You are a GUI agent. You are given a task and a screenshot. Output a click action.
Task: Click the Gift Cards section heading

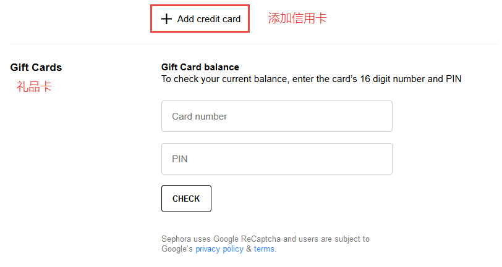pyautogui.click(x=36, y=67)
